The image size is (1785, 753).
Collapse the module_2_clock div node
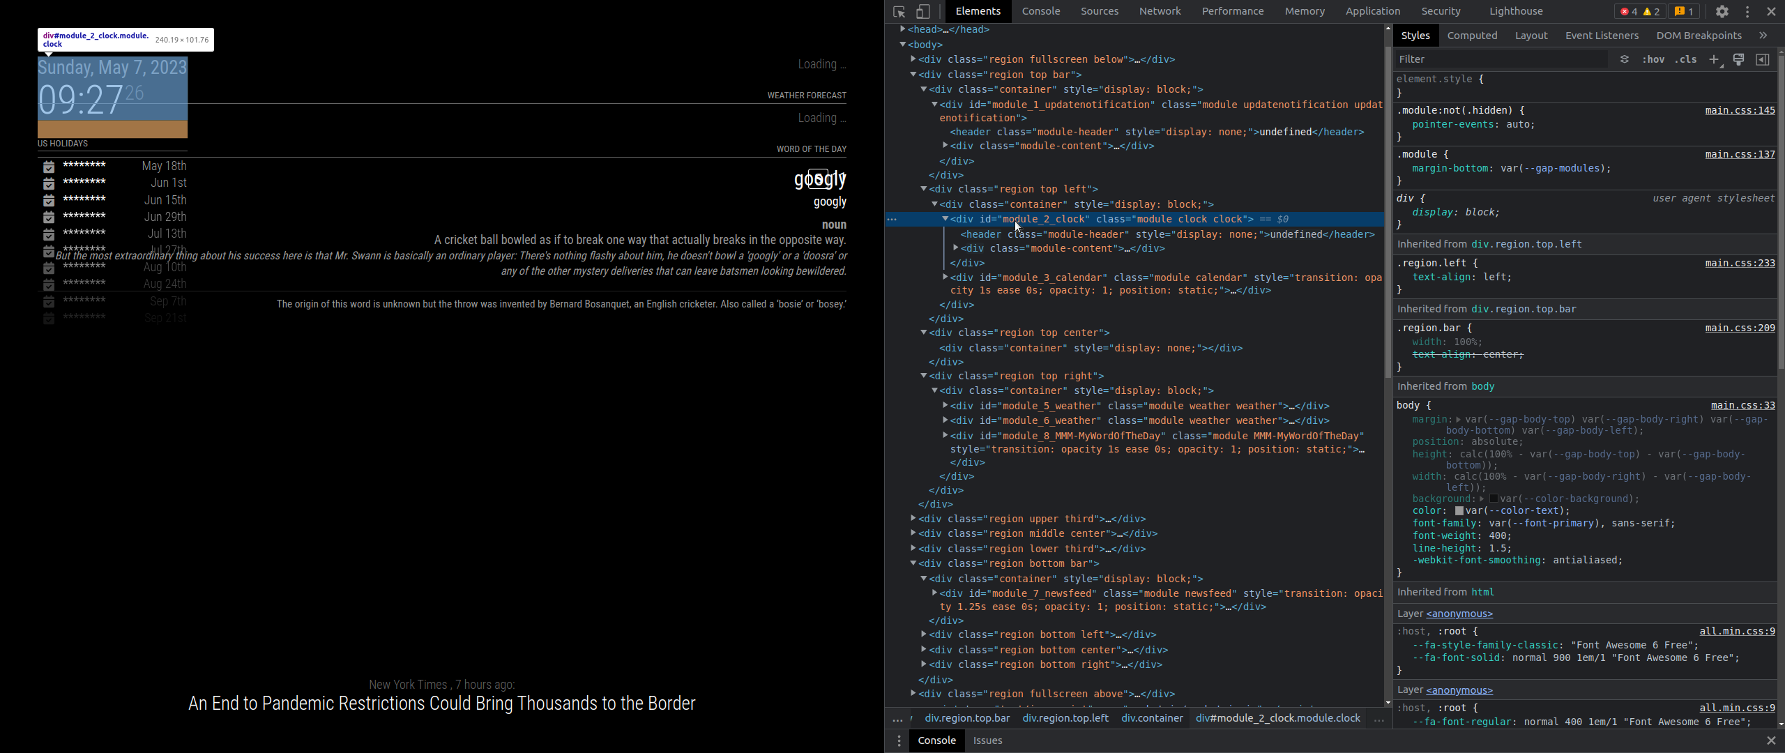click(945, 219)
